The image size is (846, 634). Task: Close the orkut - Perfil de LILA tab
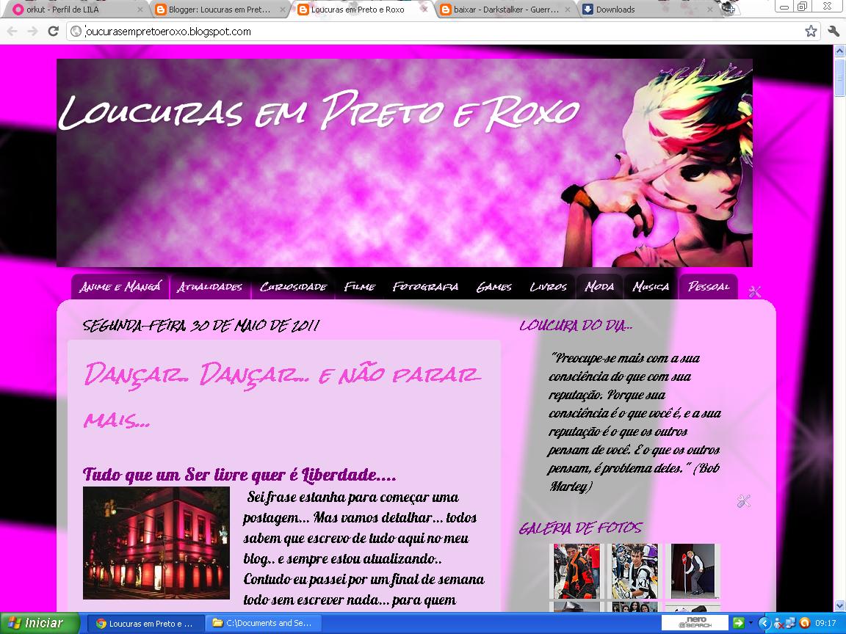(x=140, y=10)
